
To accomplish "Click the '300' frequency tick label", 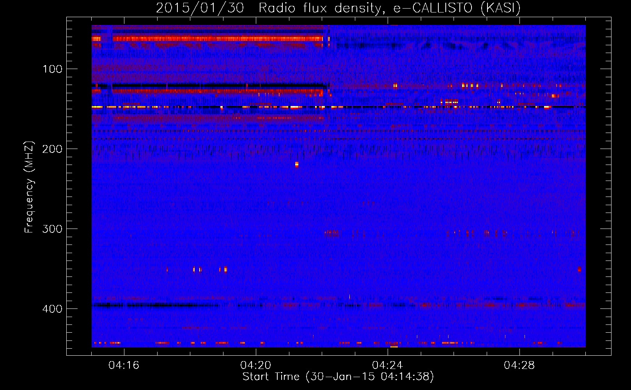I will tap(52, 229).
